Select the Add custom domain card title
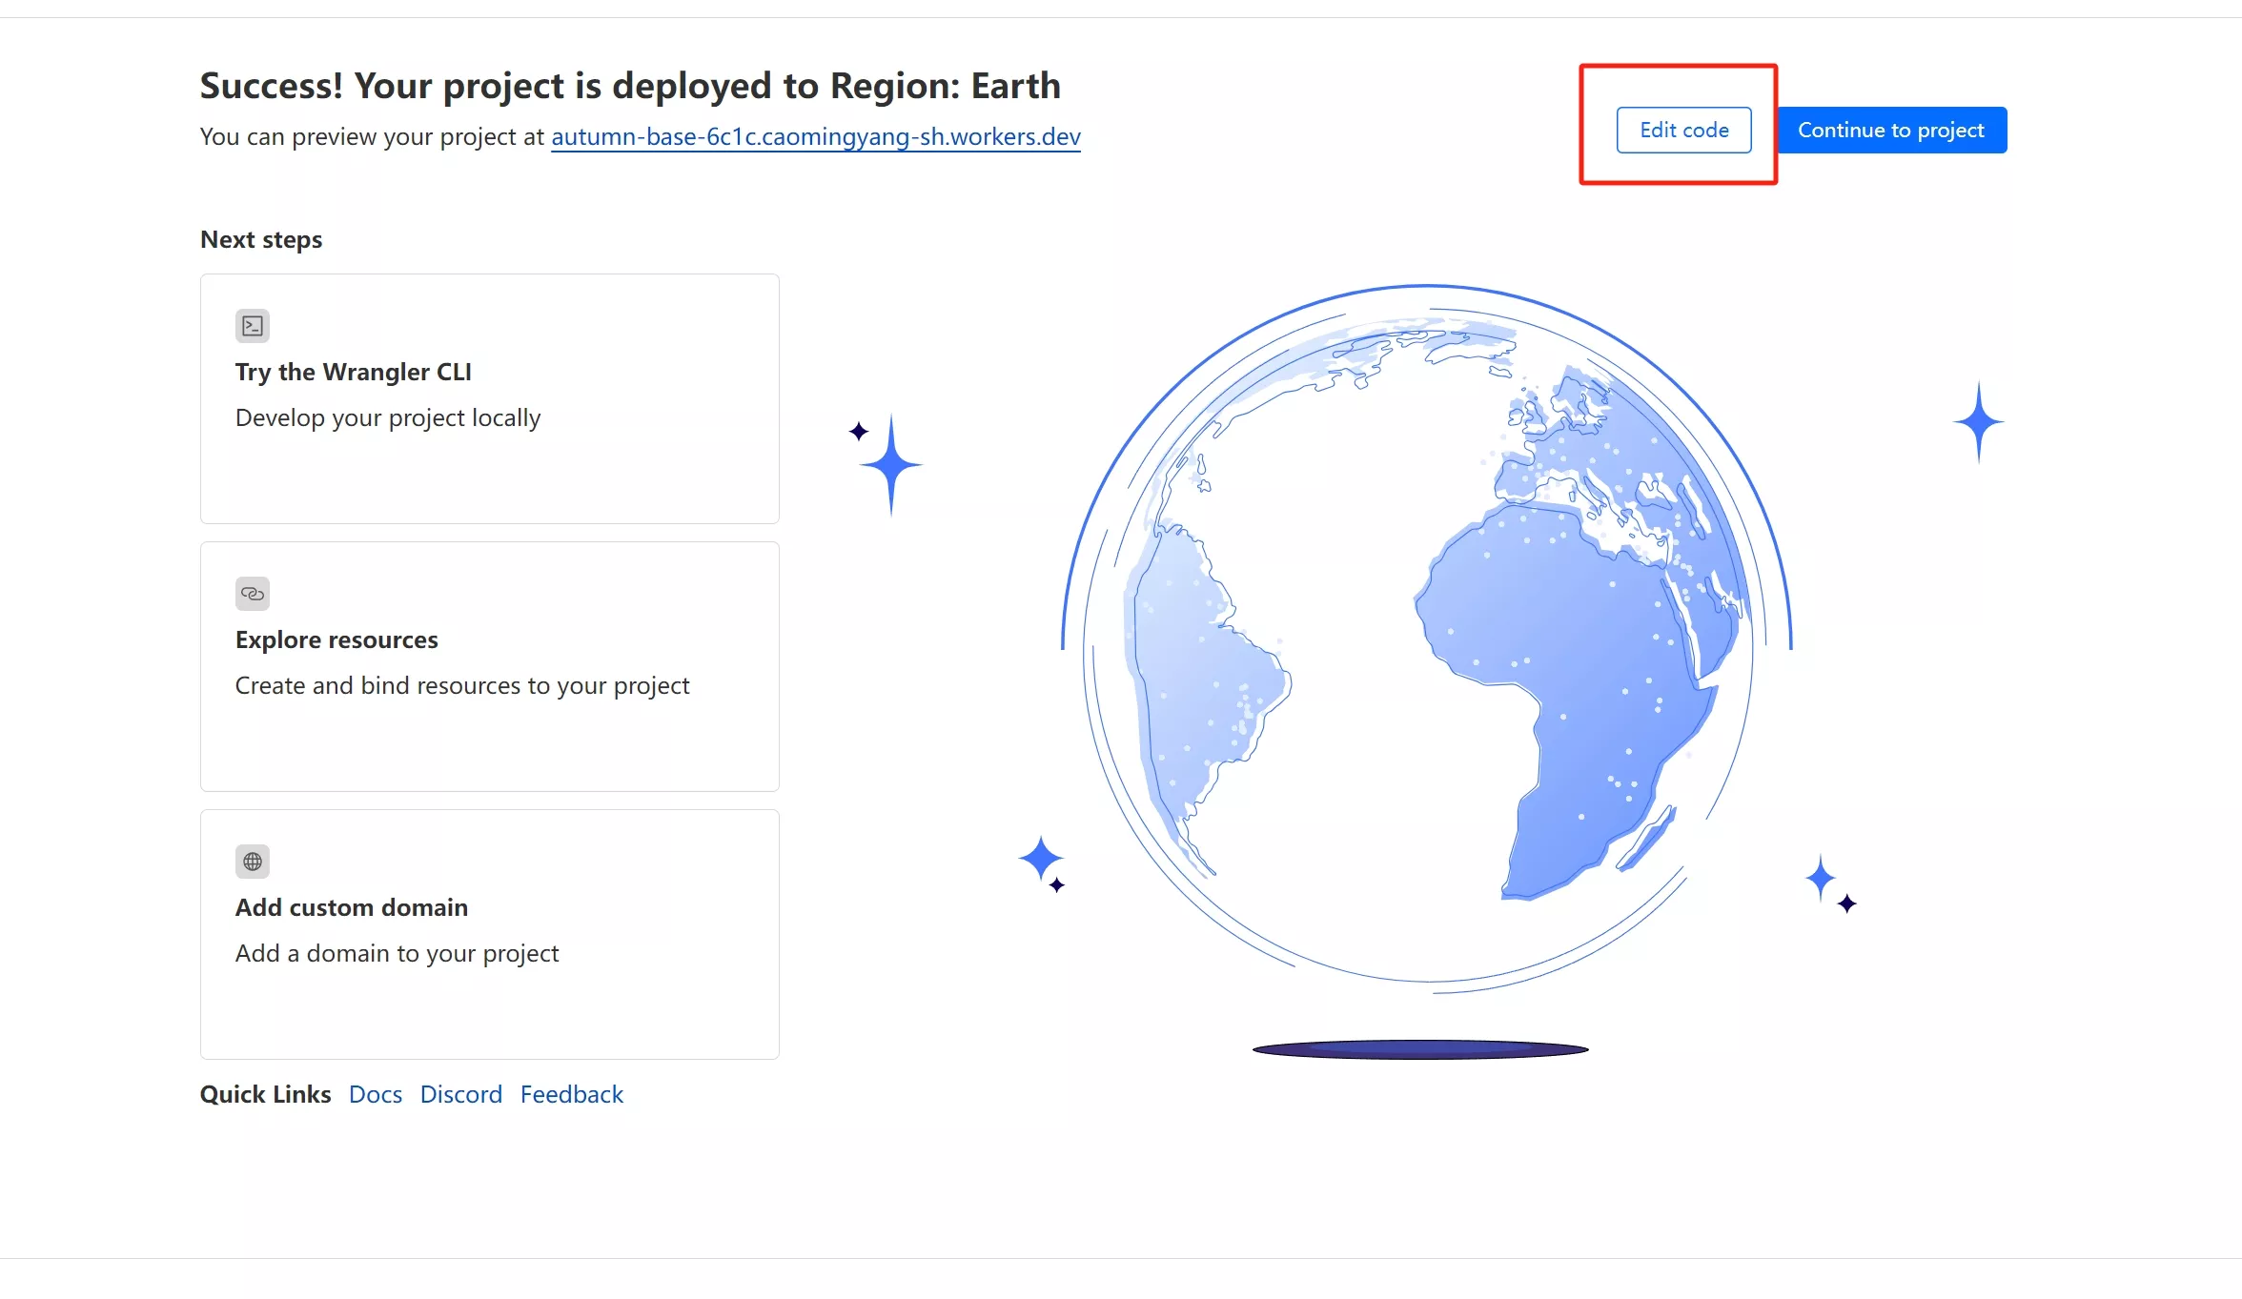2242x1299 pixels. click(352, 907)
